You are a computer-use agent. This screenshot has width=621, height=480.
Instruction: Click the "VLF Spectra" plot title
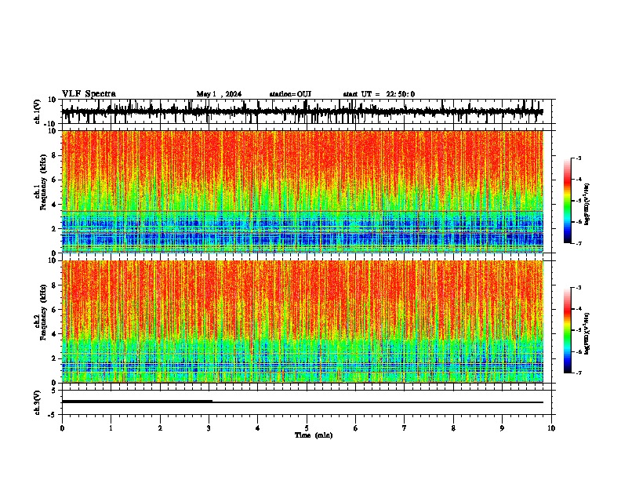[89, 94]
